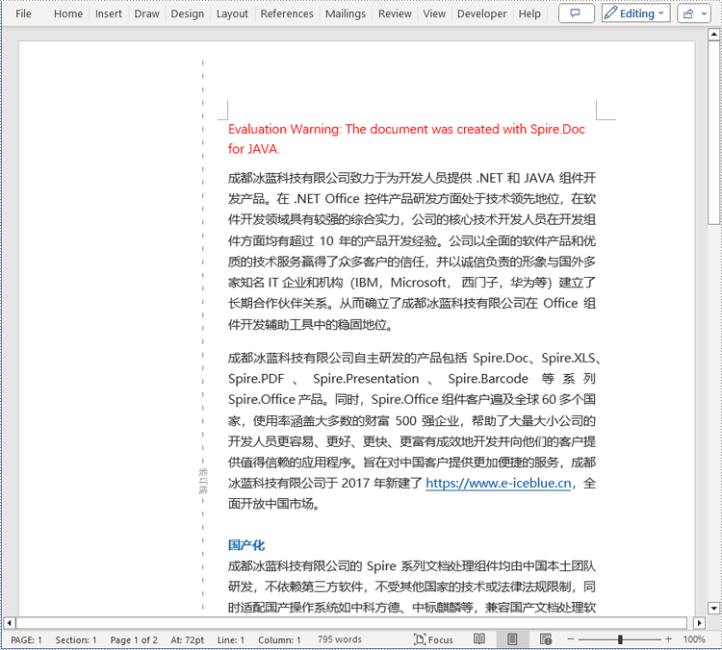This screenshot has height=650, width=722.
Task: Switch to Developer tab
Action: point(481,13)
